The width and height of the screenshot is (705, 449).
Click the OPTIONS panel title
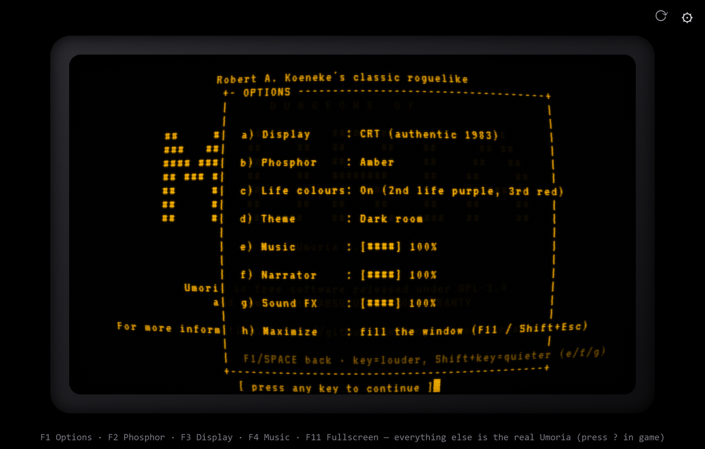pyautogui.click(x=267, y=92)
